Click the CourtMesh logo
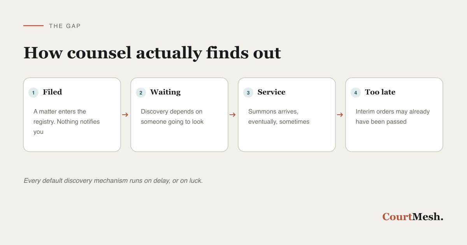The width and height of the screenshot is (467, 245). tap(413, 217)
